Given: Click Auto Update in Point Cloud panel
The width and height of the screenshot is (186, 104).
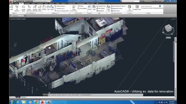Looking at the screenshot, I should pyautogui.click(x=82, y=8).
